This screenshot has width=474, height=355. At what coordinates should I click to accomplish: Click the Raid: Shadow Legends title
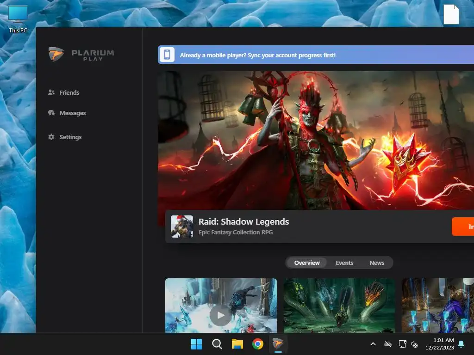(x=243, y=221)
